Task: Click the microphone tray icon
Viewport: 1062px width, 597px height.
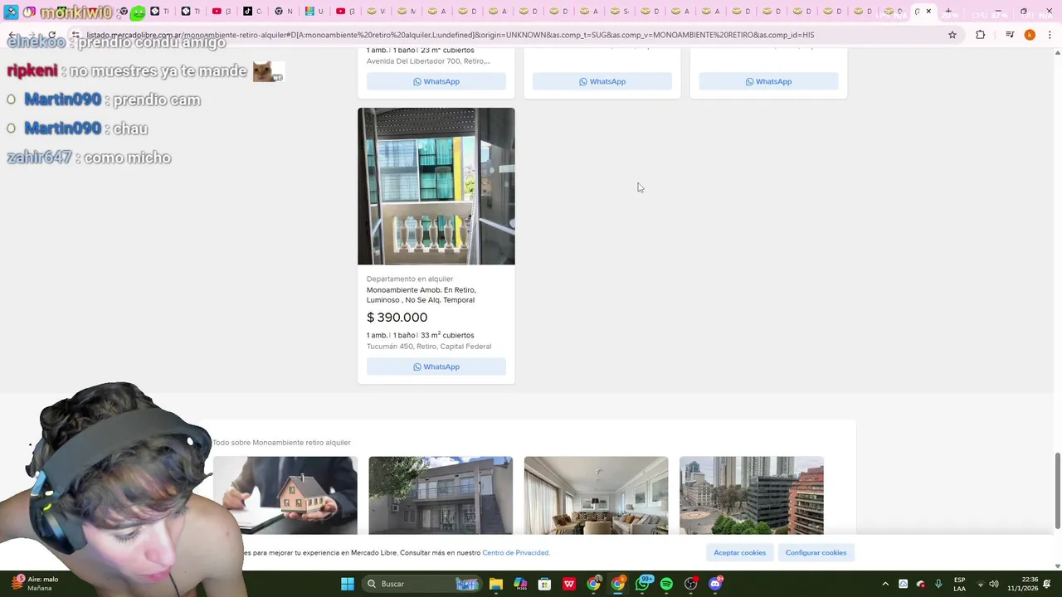Action: point(938,584)
